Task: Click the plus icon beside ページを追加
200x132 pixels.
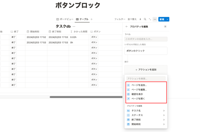Action: (128, 85)
